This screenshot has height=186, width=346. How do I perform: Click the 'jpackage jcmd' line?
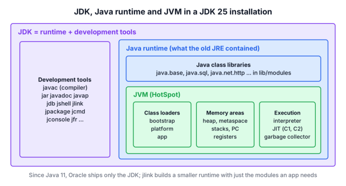65,112
